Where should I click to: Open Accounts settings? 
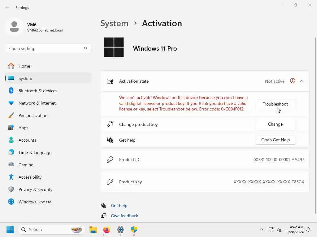coord(48,140)
